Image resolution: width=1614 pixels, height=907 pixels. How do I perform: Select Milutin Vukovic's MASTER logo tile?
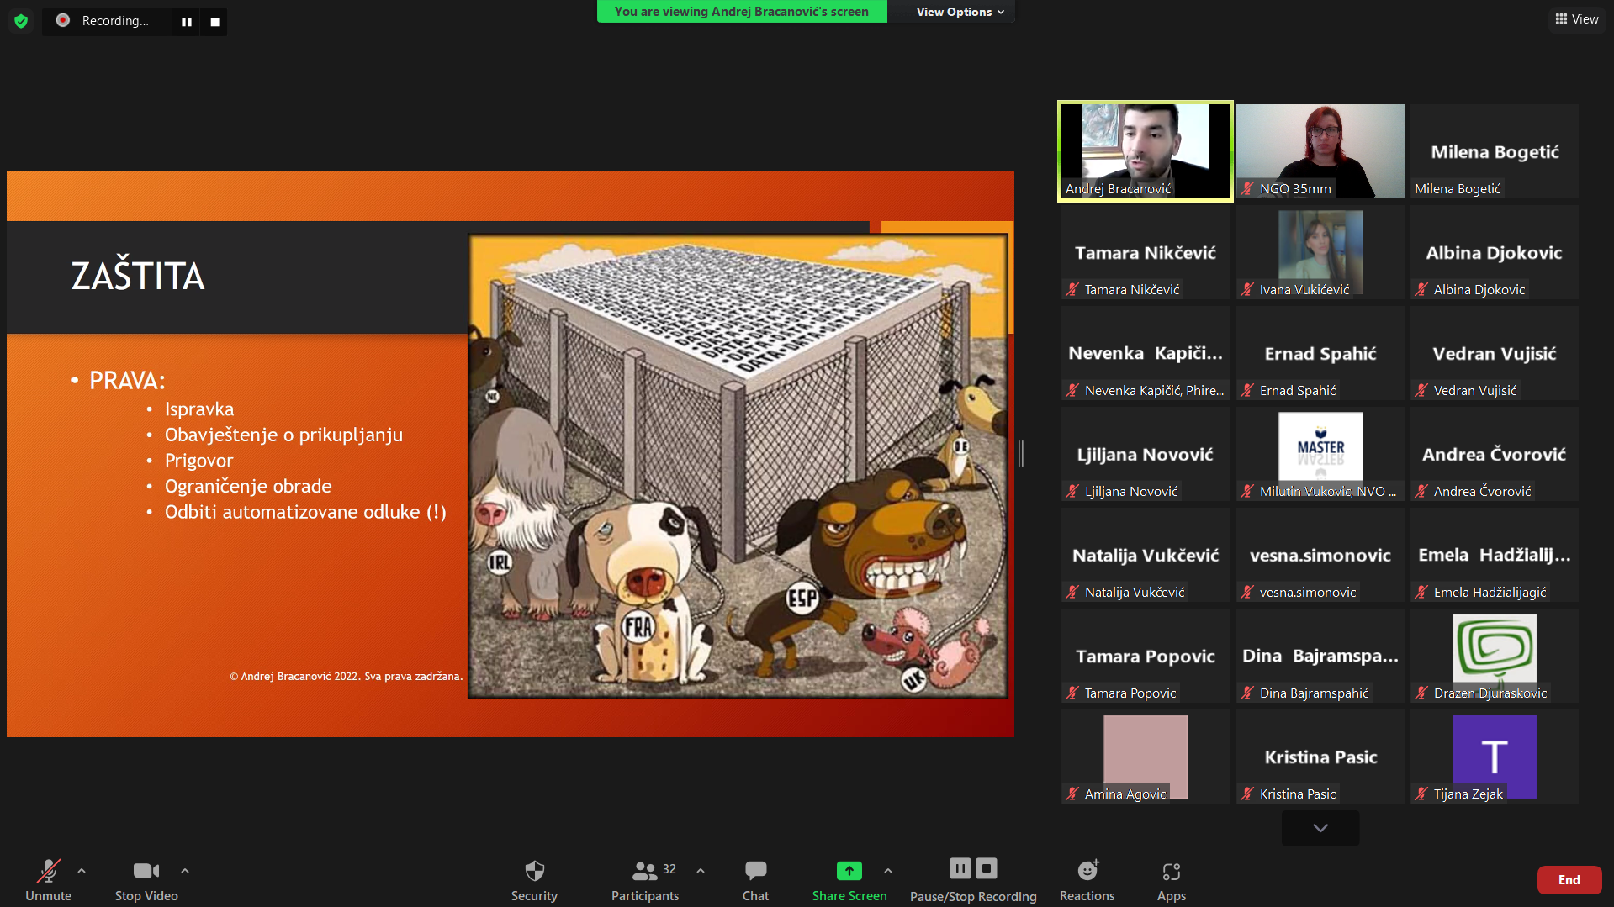coord(1320,454)
